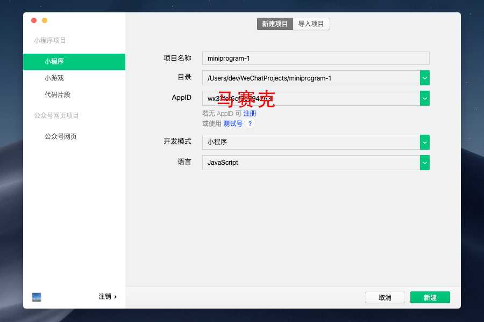This screenshot has width=484, height=322.
Task: Expand the AppID dropdown arrow
Action: coord(425,98)
